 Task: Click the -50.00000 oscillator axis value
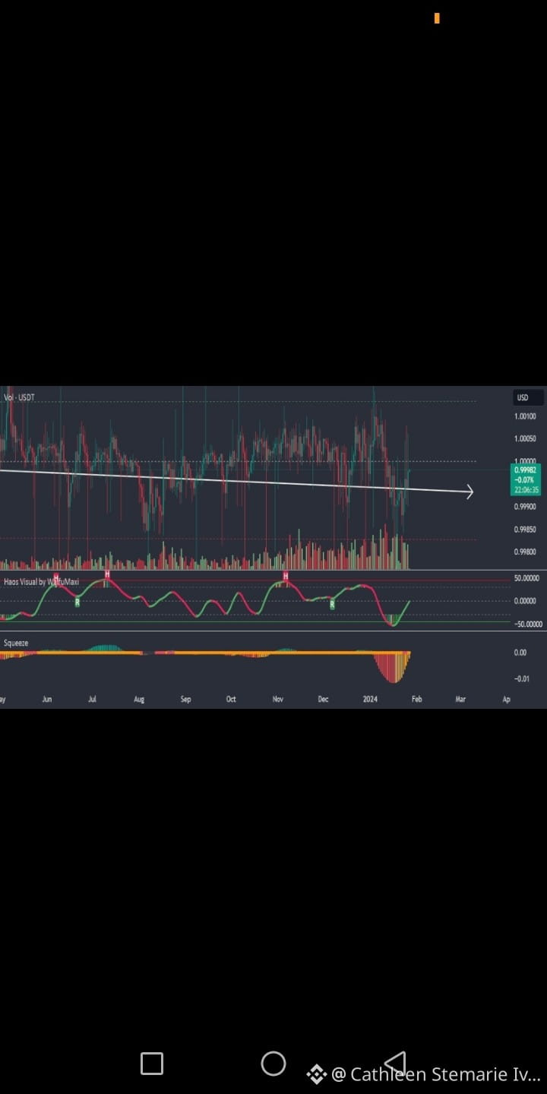[526, 624]
